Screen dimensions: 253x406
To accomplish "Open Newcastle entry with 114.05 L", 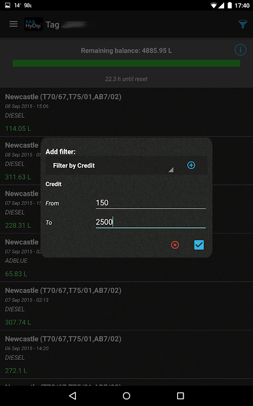I will pos(126,112).
